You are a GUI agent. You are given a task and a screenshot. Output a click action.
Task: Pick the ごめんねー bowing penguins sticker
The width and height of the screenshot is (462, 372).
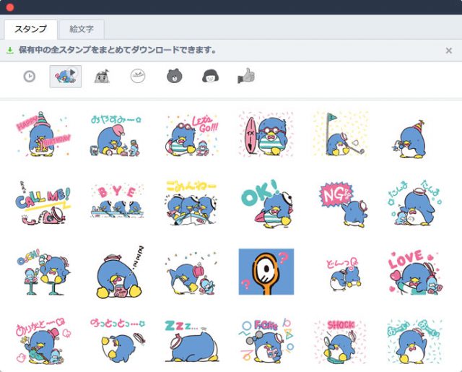point(191,202)
